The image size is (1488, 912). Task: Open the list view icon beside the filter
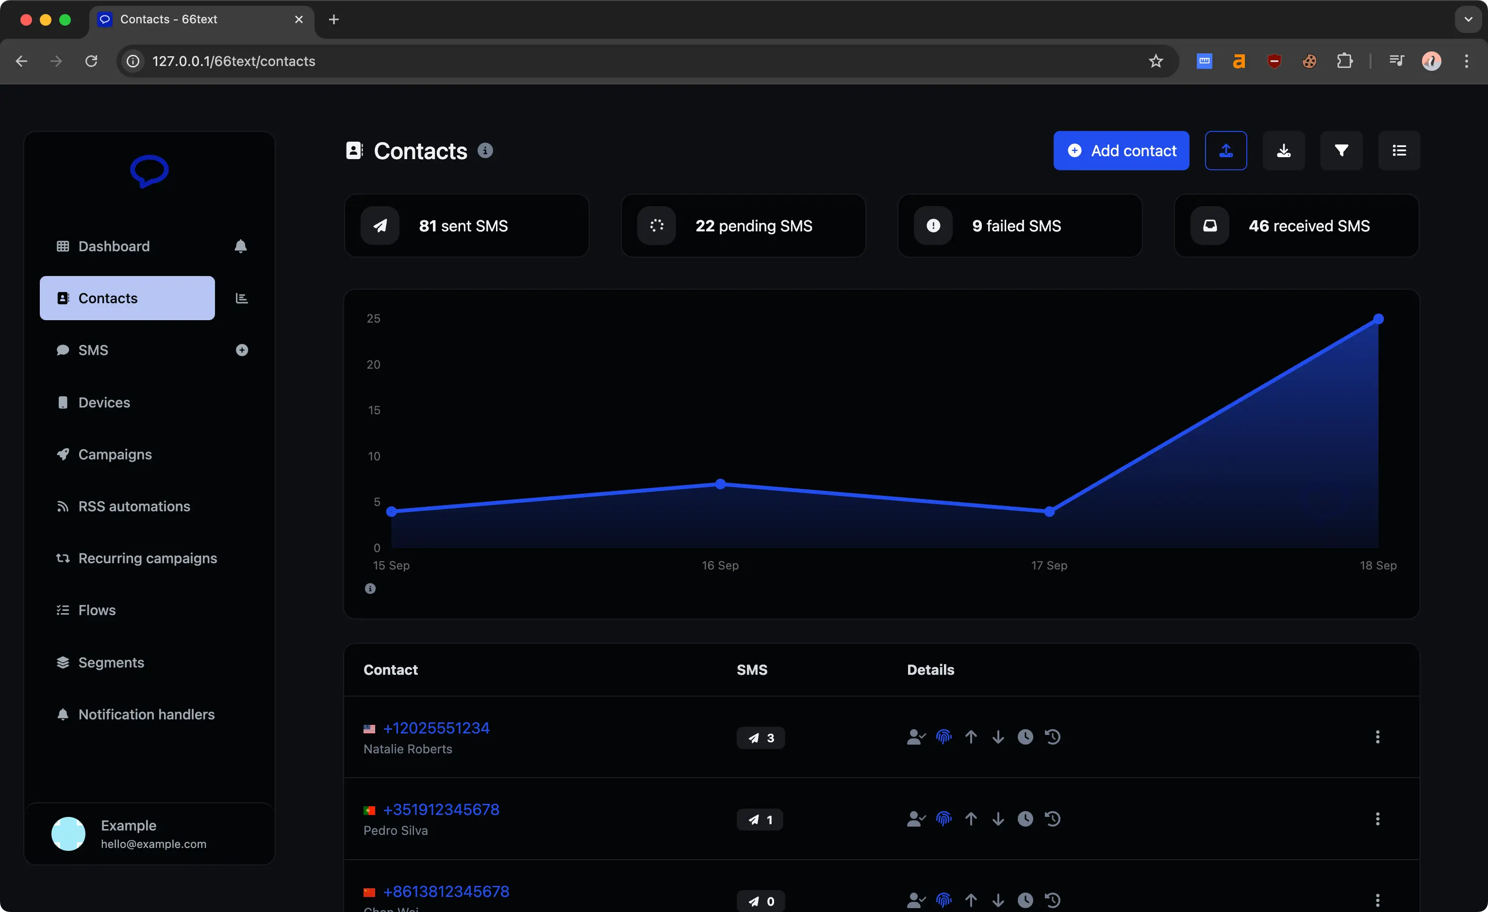pyautogui.click(x=1399, y=150)
